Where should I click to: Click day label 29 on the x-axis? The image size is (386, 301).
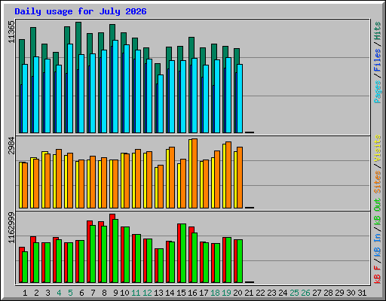coord(339,293)
